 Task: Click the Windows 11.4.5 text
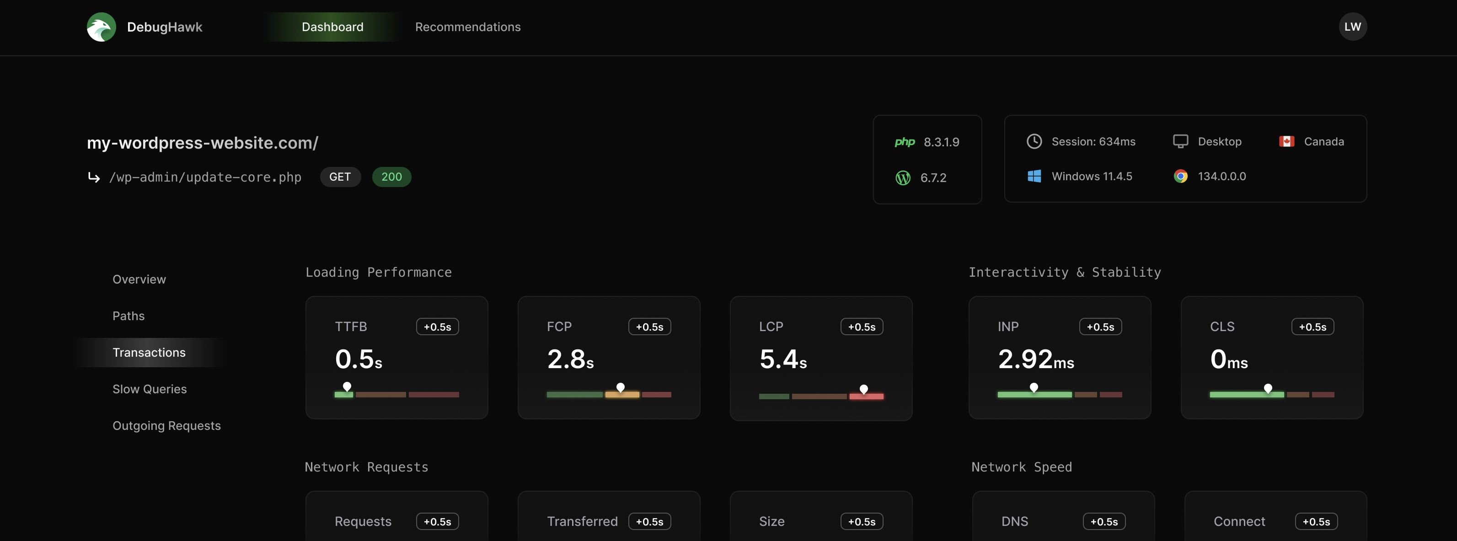tap(1092, 176)
